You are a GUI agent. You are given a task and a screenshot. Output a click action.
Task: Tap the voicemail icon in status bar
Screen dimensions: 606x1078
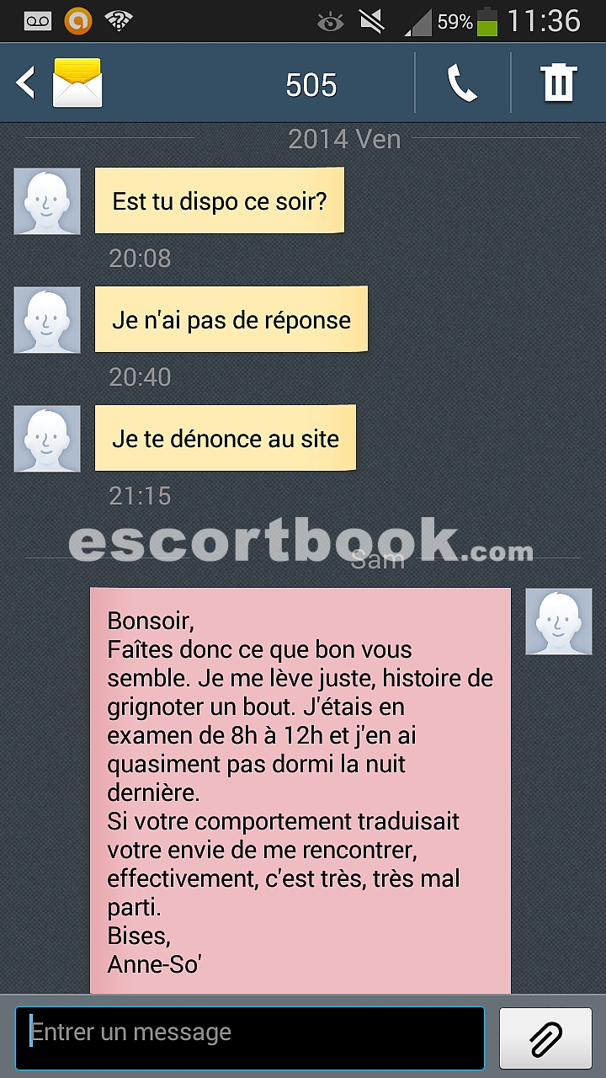[x=38, y=22]
